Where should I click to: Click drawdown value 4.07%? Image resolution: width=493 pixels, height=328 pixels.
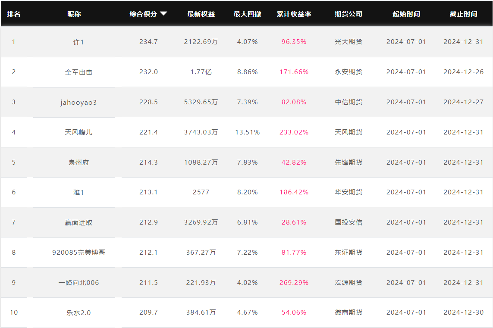(248, 42)
